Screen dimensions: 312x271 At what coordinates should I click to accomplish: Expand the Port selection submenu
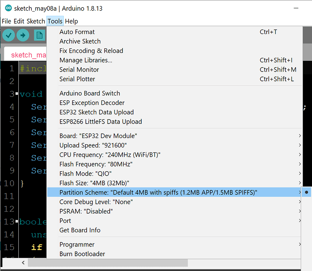pyautogui.click(x=299, y=221)
